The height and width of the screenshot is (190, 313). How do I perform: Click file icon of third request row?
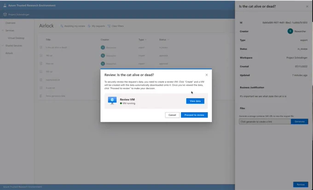(41, 63)
